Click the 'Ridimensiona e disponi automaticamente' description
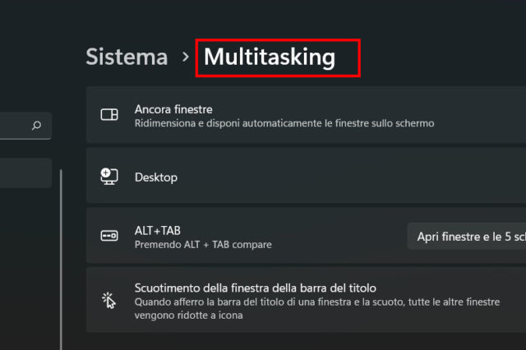The width and height of the screenshot is (526, 350). (284, 123)
